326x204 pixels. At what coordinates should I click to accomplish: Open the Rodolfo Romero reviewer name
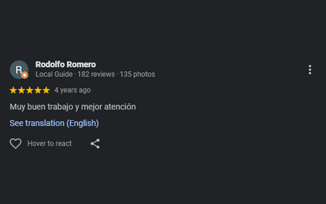66,64
